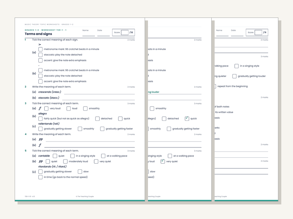Tick 'very loud' for the f sign
The image size is (293, 219).
(x=47, y=108)
